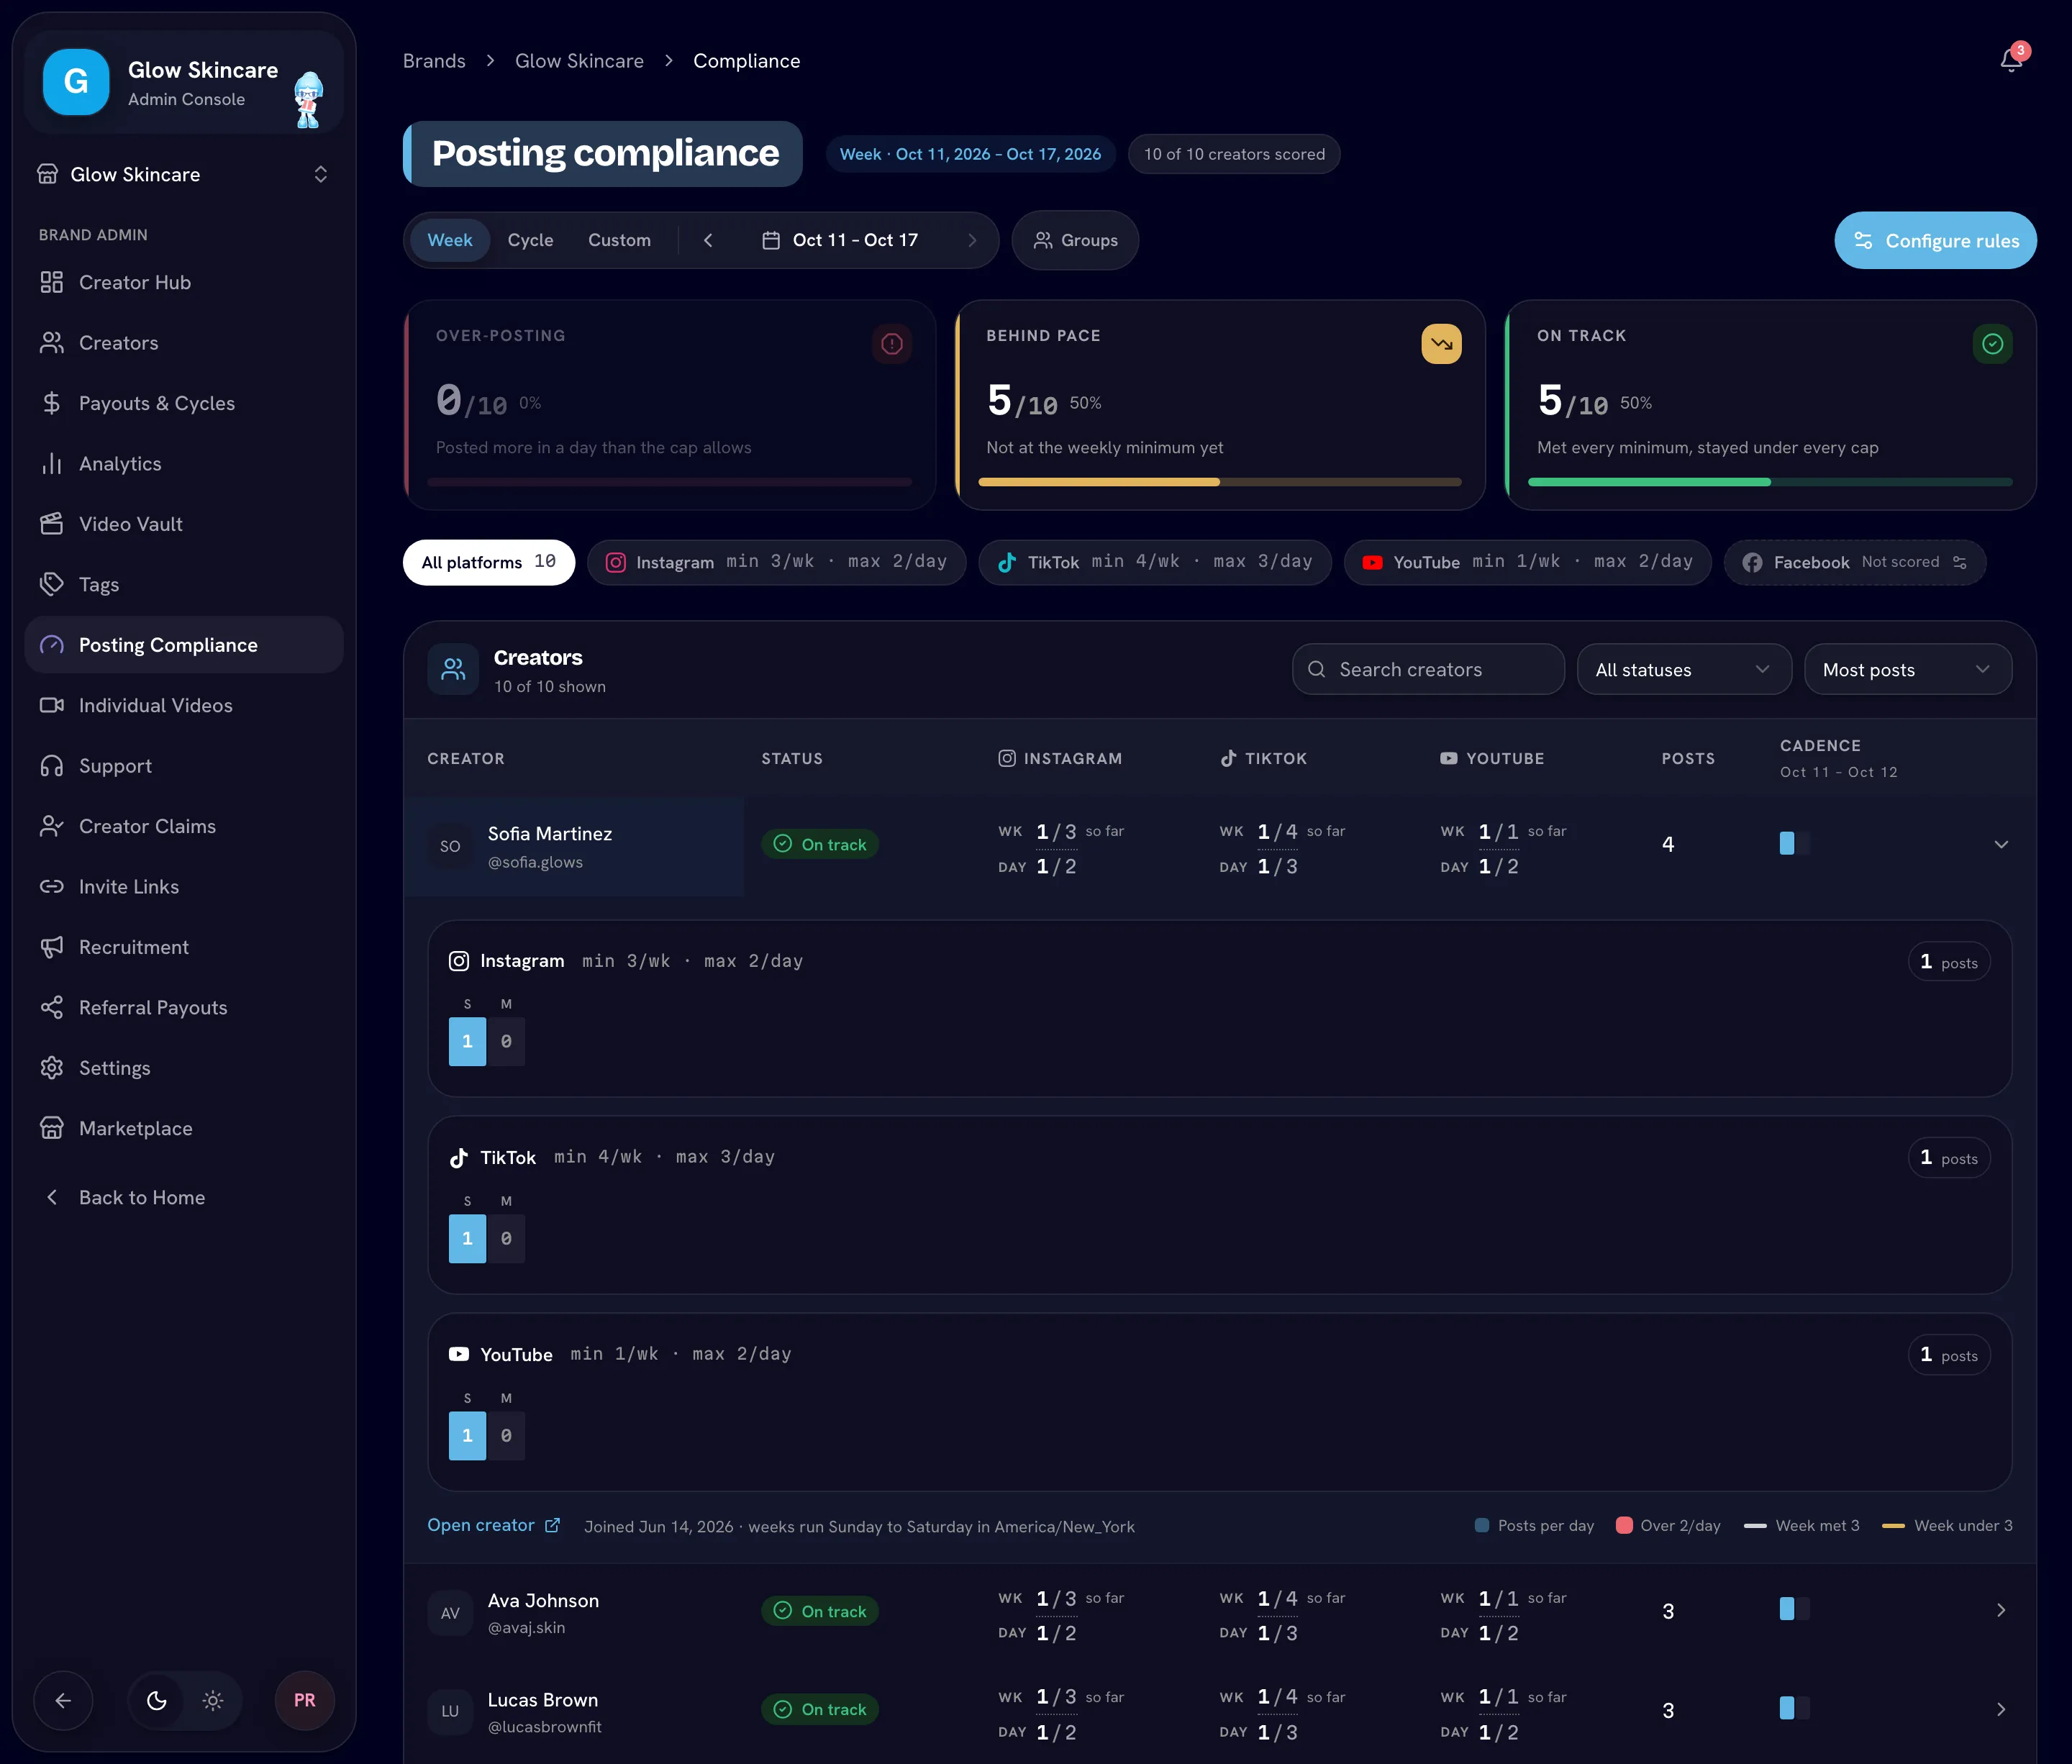Click the Search creators field
2072x1764 pixels.
(1428, 669)
